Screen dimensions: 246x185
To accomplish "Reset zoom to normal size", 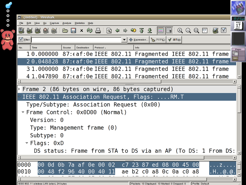I will coord(196,30).
